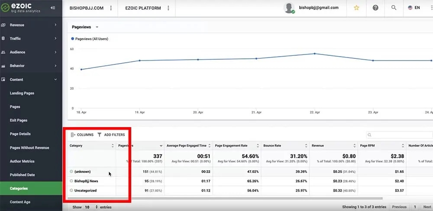Open Pages Without Revenue in sidebar
433x211 pixels.
(29, 148)
